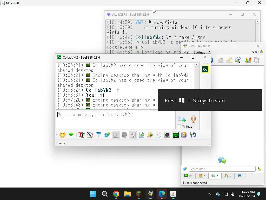The height and width of the screenshot is (200, 266).
Task: Click the green down-arrow icon beside the smiley
Action: tap(71, 135)
